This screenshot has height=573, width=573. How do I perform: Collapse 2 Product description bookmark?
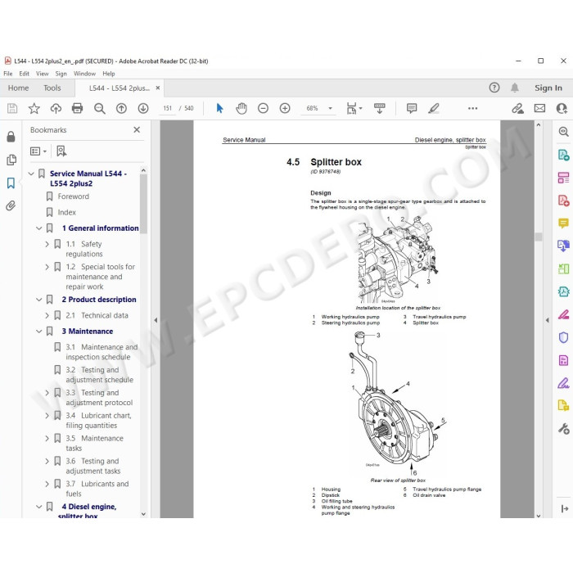click(39, 300)
